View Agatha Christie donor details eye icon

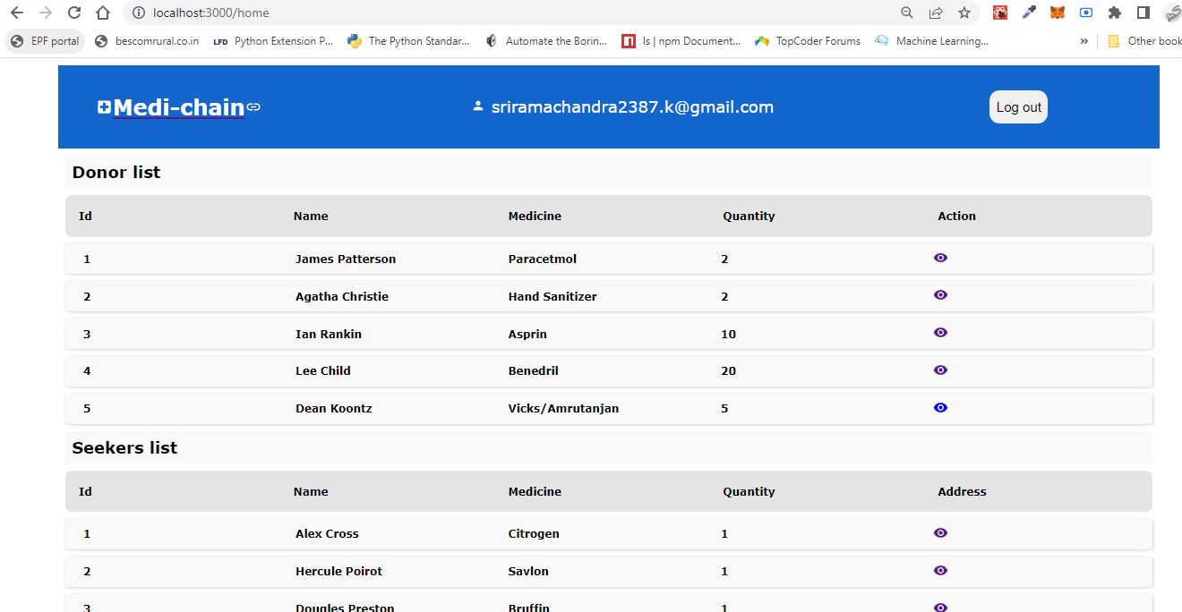940,295
